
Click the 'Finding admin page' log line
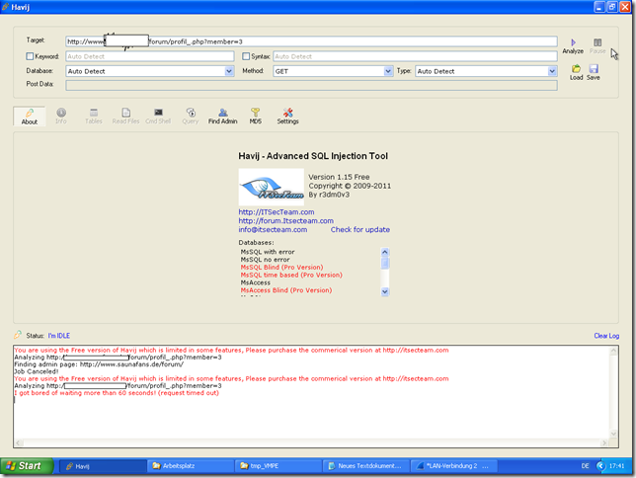coord(99,364)
